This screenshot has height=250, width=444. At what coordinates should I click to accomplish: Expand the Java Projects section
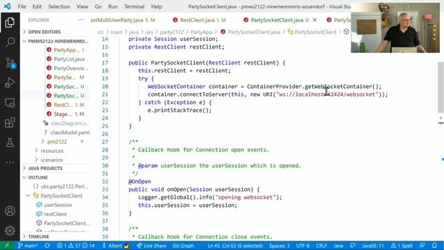point(45,168)
